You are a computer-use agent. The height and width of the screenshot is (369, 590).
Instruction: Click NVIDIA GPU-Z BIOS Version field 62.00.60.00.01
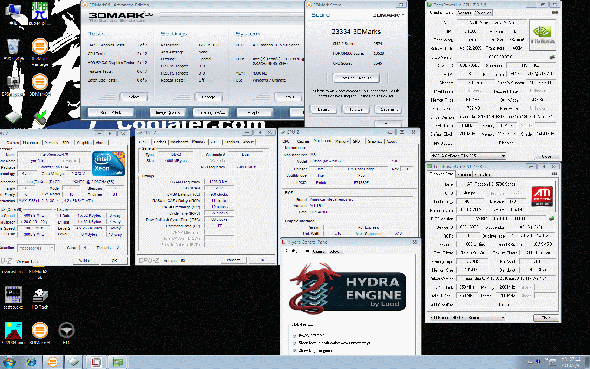(x=501, y=57)
